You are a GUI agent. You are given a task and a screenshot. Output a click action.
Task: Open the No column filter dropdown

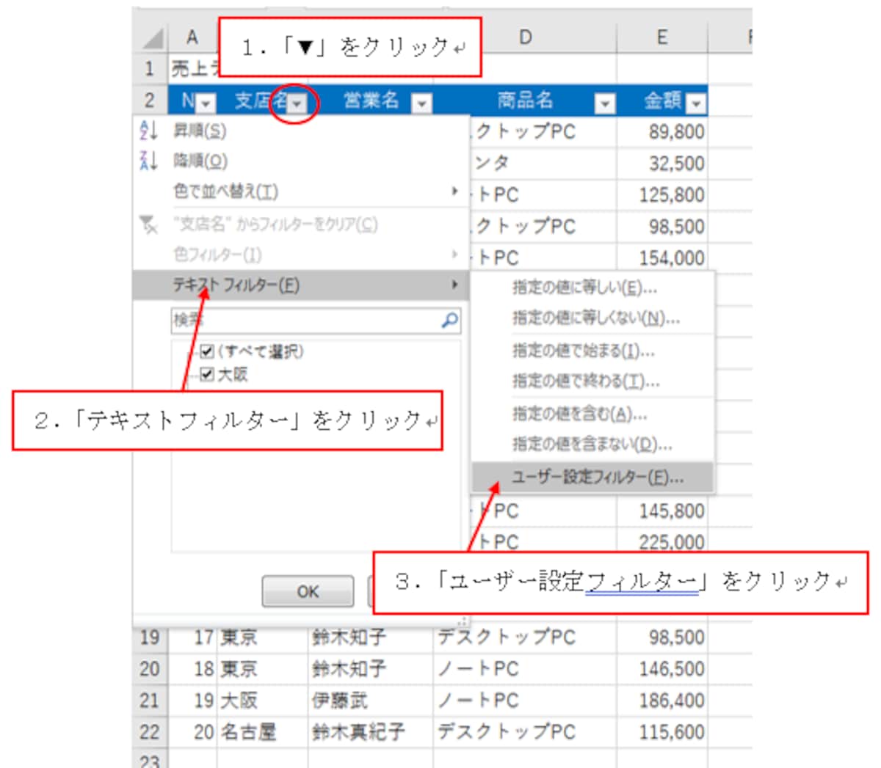206,104
